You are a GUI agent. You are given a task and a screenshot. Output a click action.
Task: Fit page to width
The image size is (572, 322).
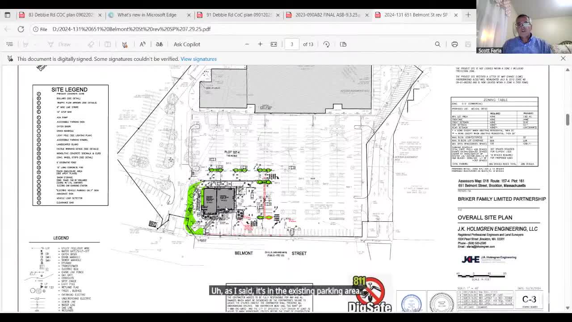point(274,44)
